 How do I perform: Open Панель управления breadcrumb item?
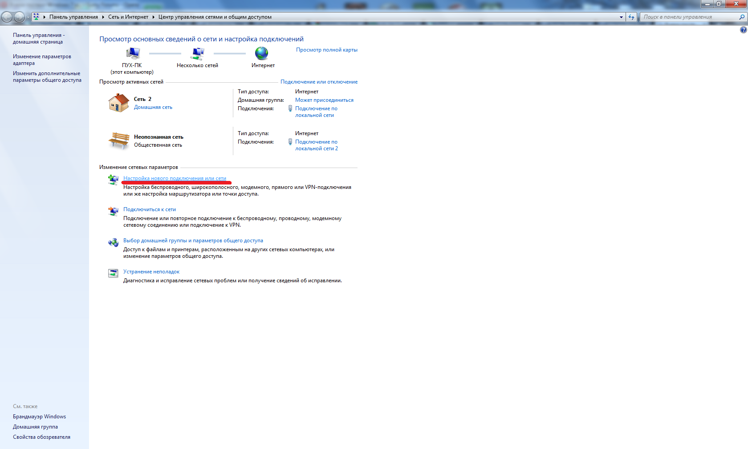point(73,17)
